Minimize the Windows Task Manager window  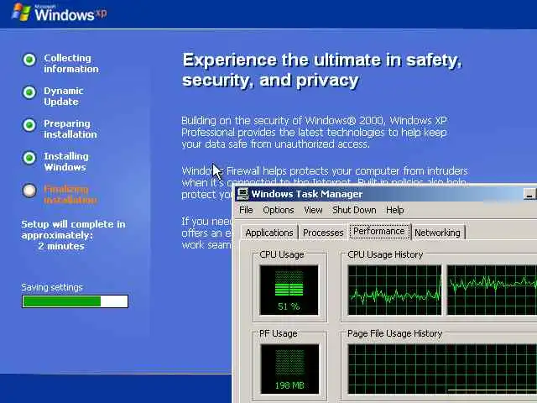[529, 194]
